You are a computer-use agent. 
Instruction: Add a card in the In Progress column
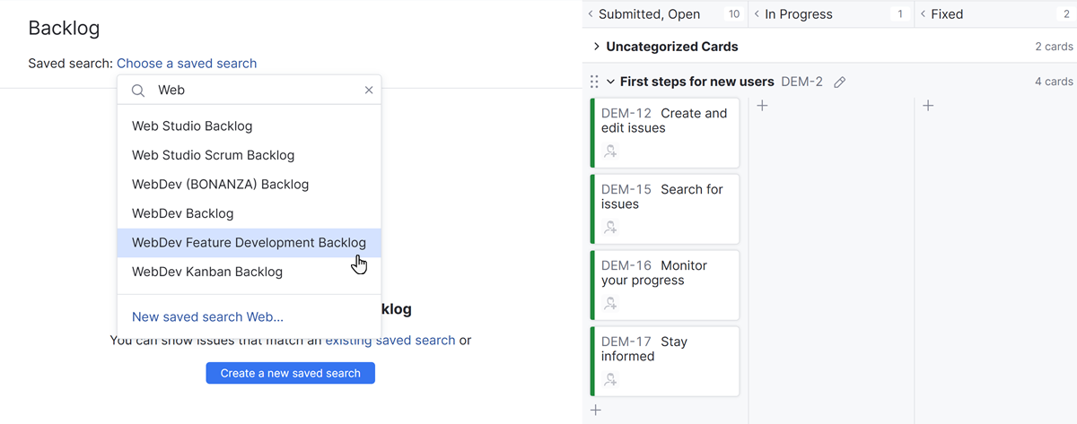(762, 106)
